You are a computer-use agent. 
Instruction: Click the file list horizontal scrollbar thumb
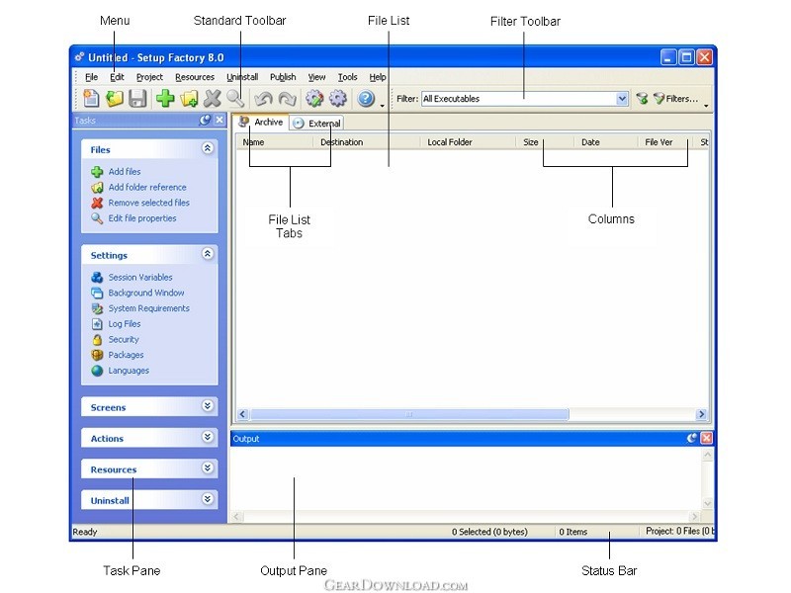(x=409, y=414)
